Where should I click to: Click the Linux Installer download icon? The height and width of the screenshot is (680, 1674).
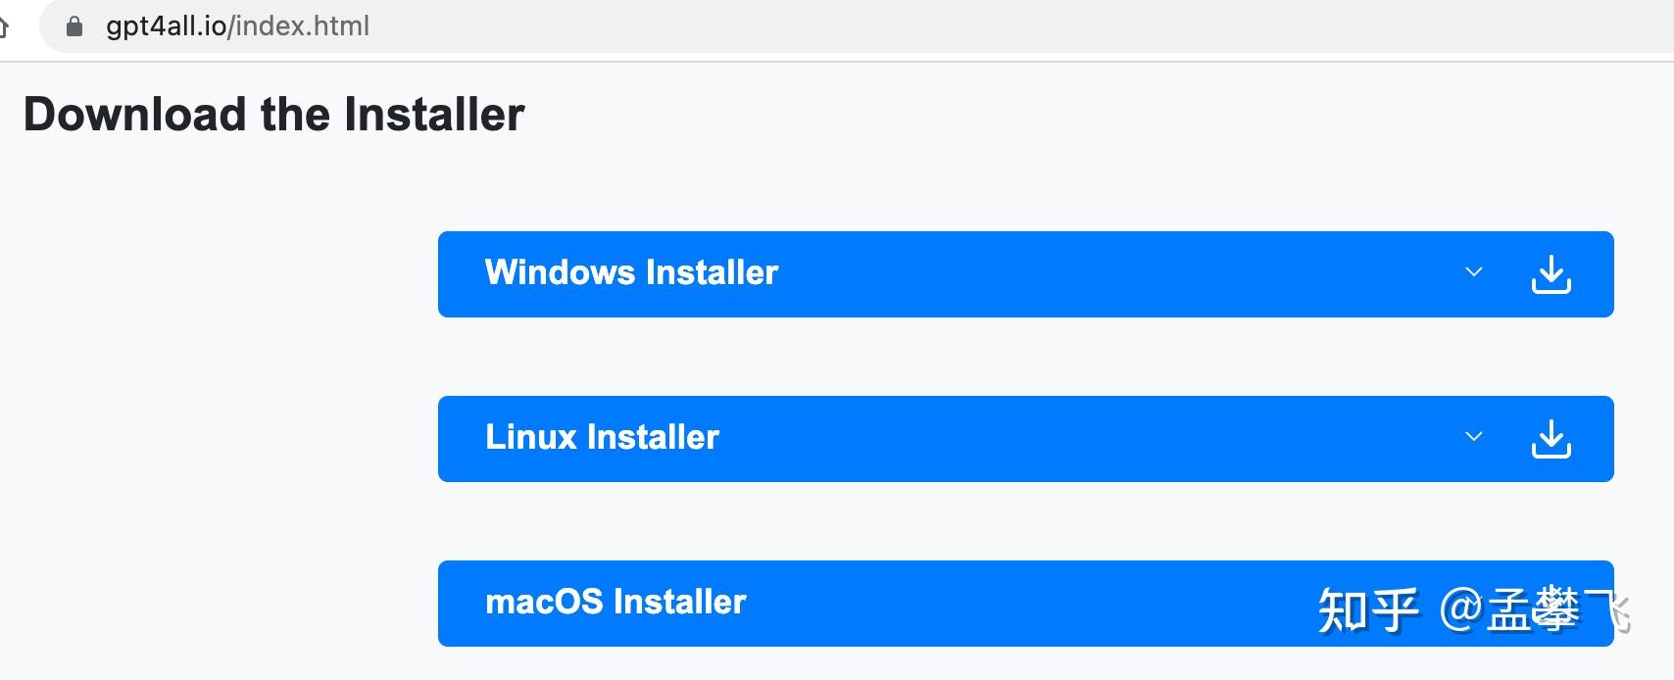pos(1551,439)
